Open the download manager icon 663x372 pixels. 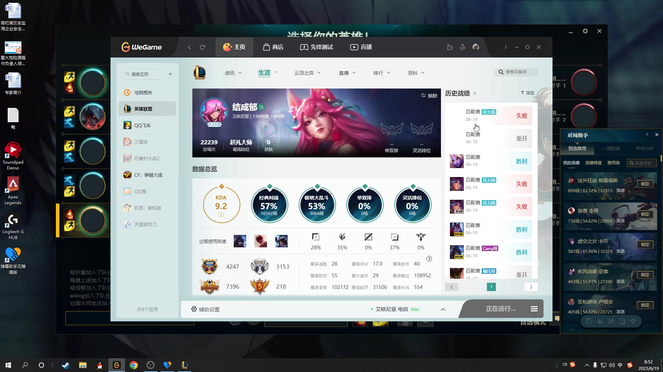point(462,47)
